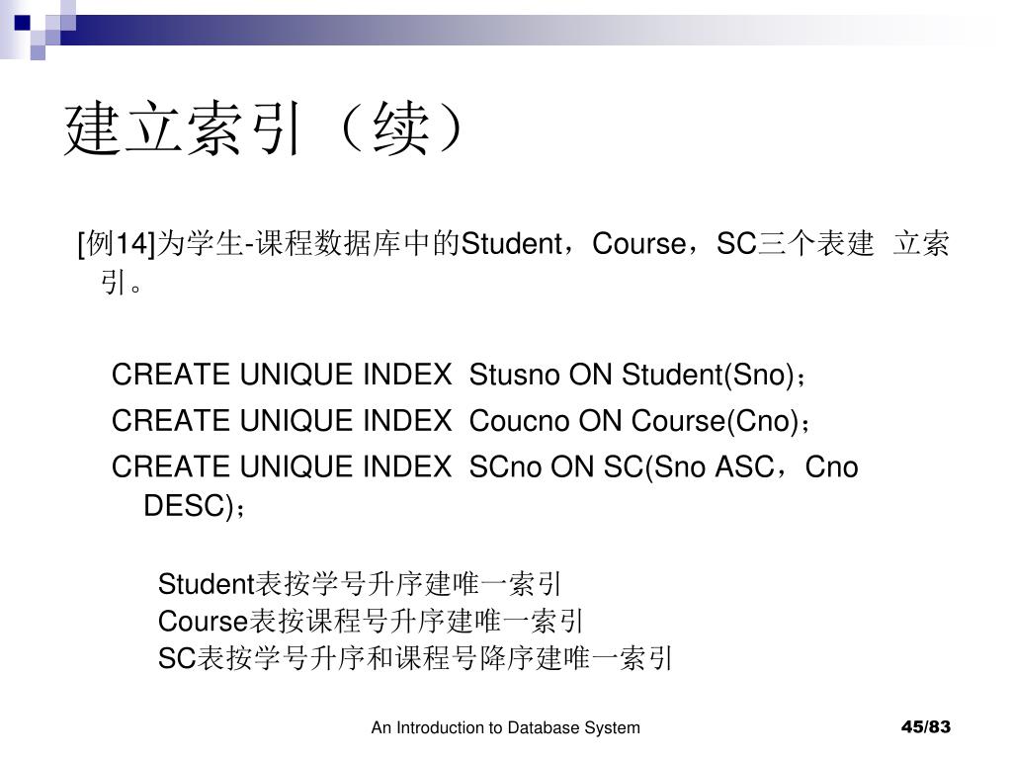Click Course(Cno) in second statement
This screenshot has height=759, width=1012.
(716, 421)
